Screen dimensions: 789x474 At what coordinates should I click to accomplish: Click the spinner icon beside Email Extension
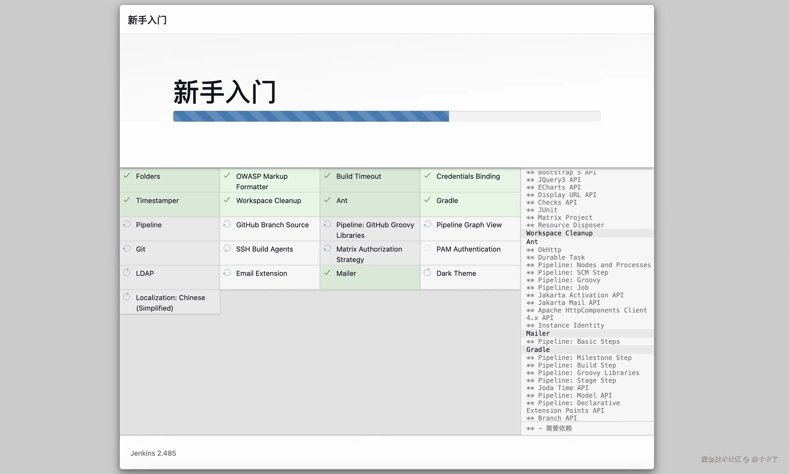227,273
